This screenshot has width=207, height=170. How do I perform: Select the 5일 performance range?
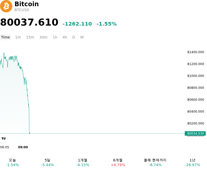48,162
